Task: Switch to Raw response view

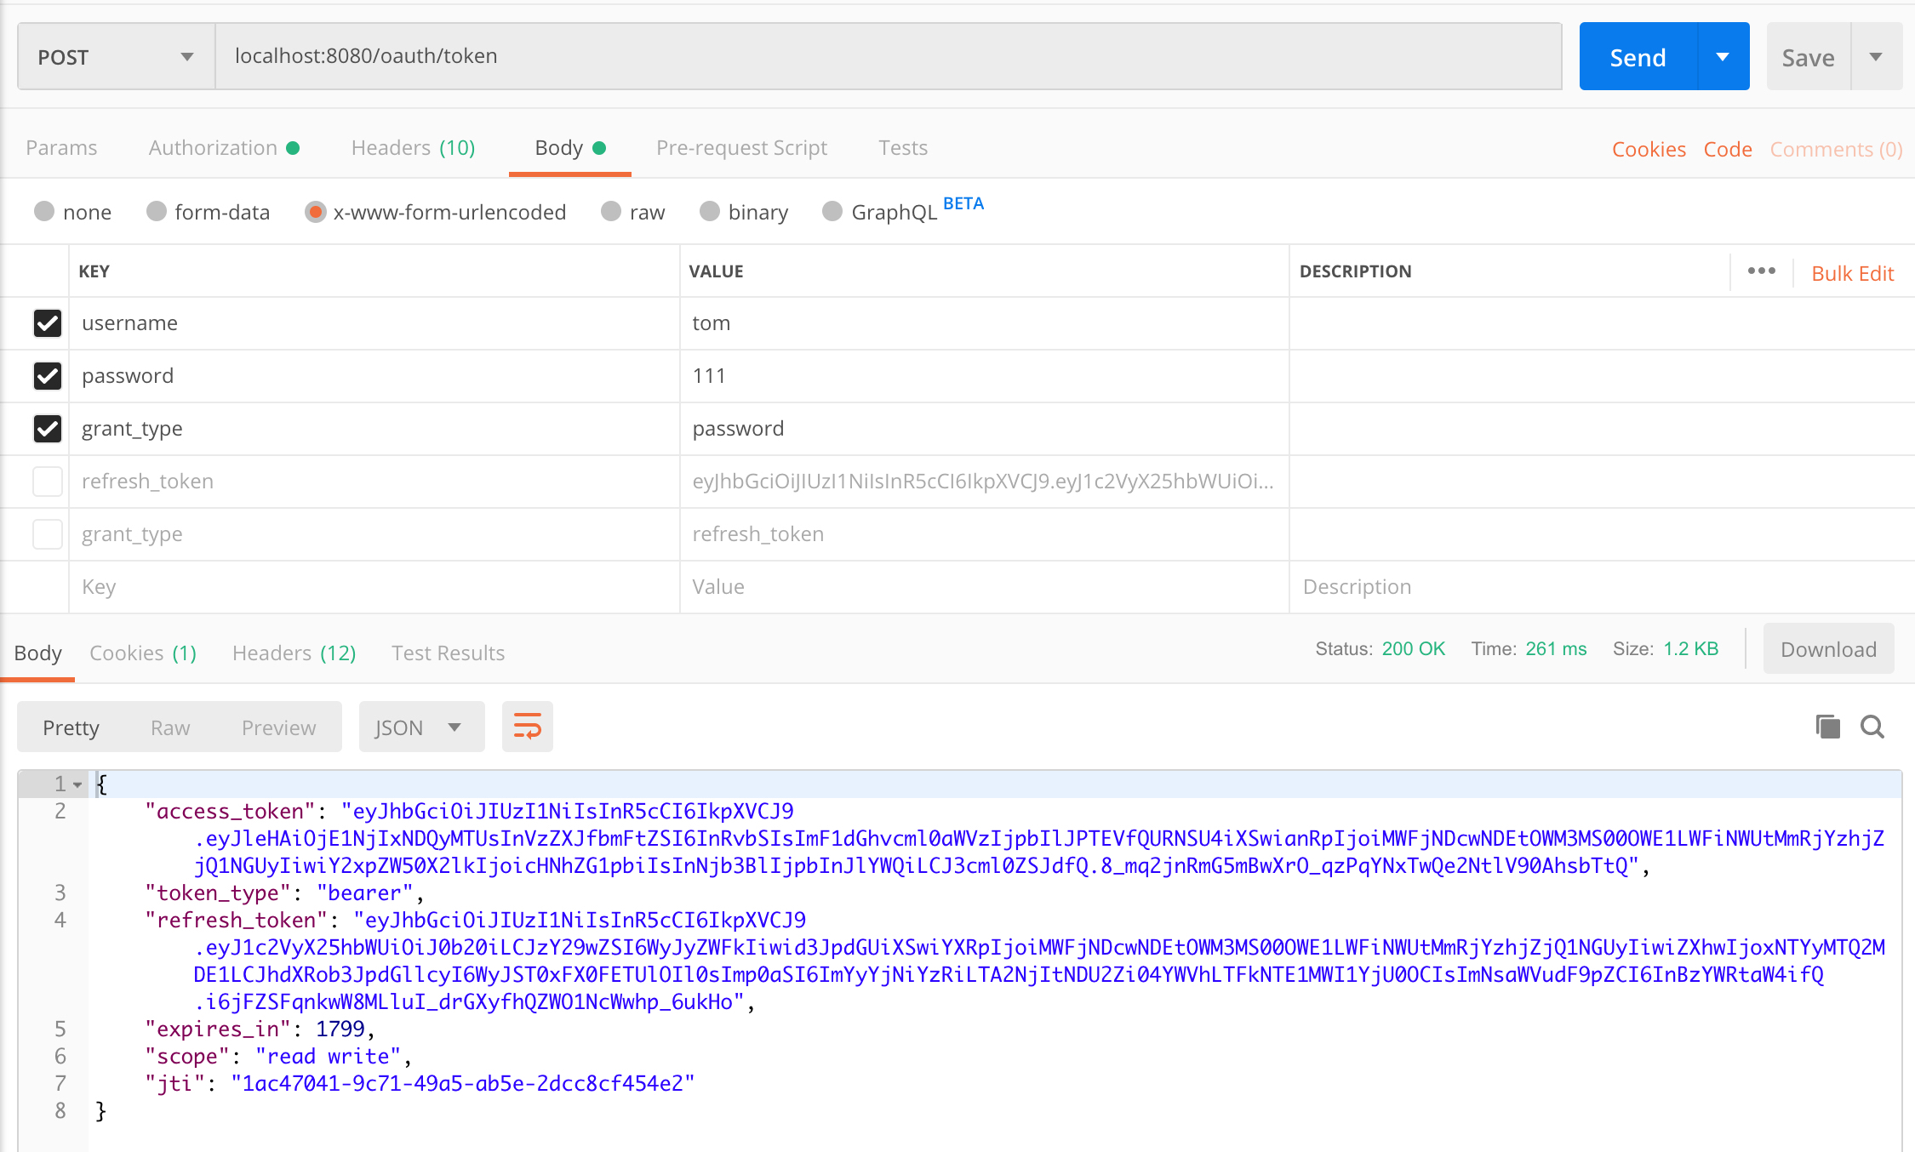Action: point(170,727)
